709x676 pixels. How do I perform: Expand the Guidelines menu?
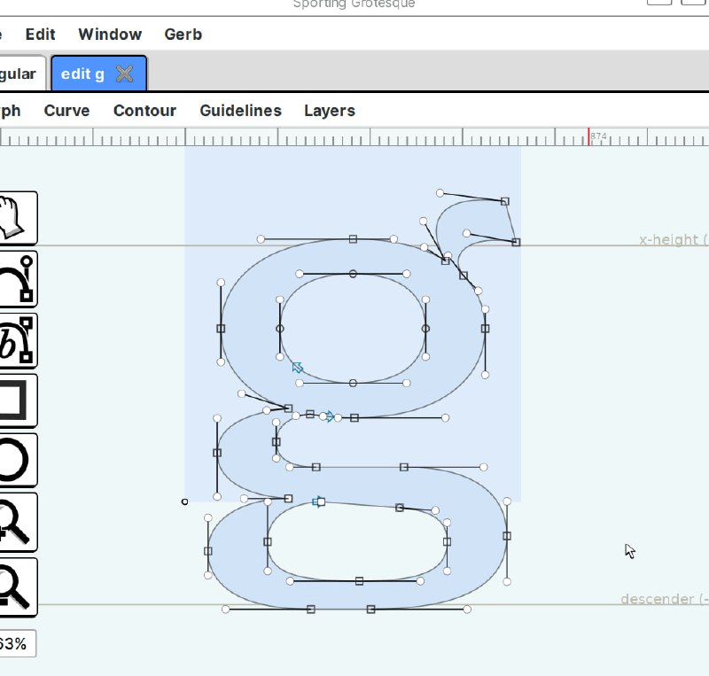click(240, 111)
